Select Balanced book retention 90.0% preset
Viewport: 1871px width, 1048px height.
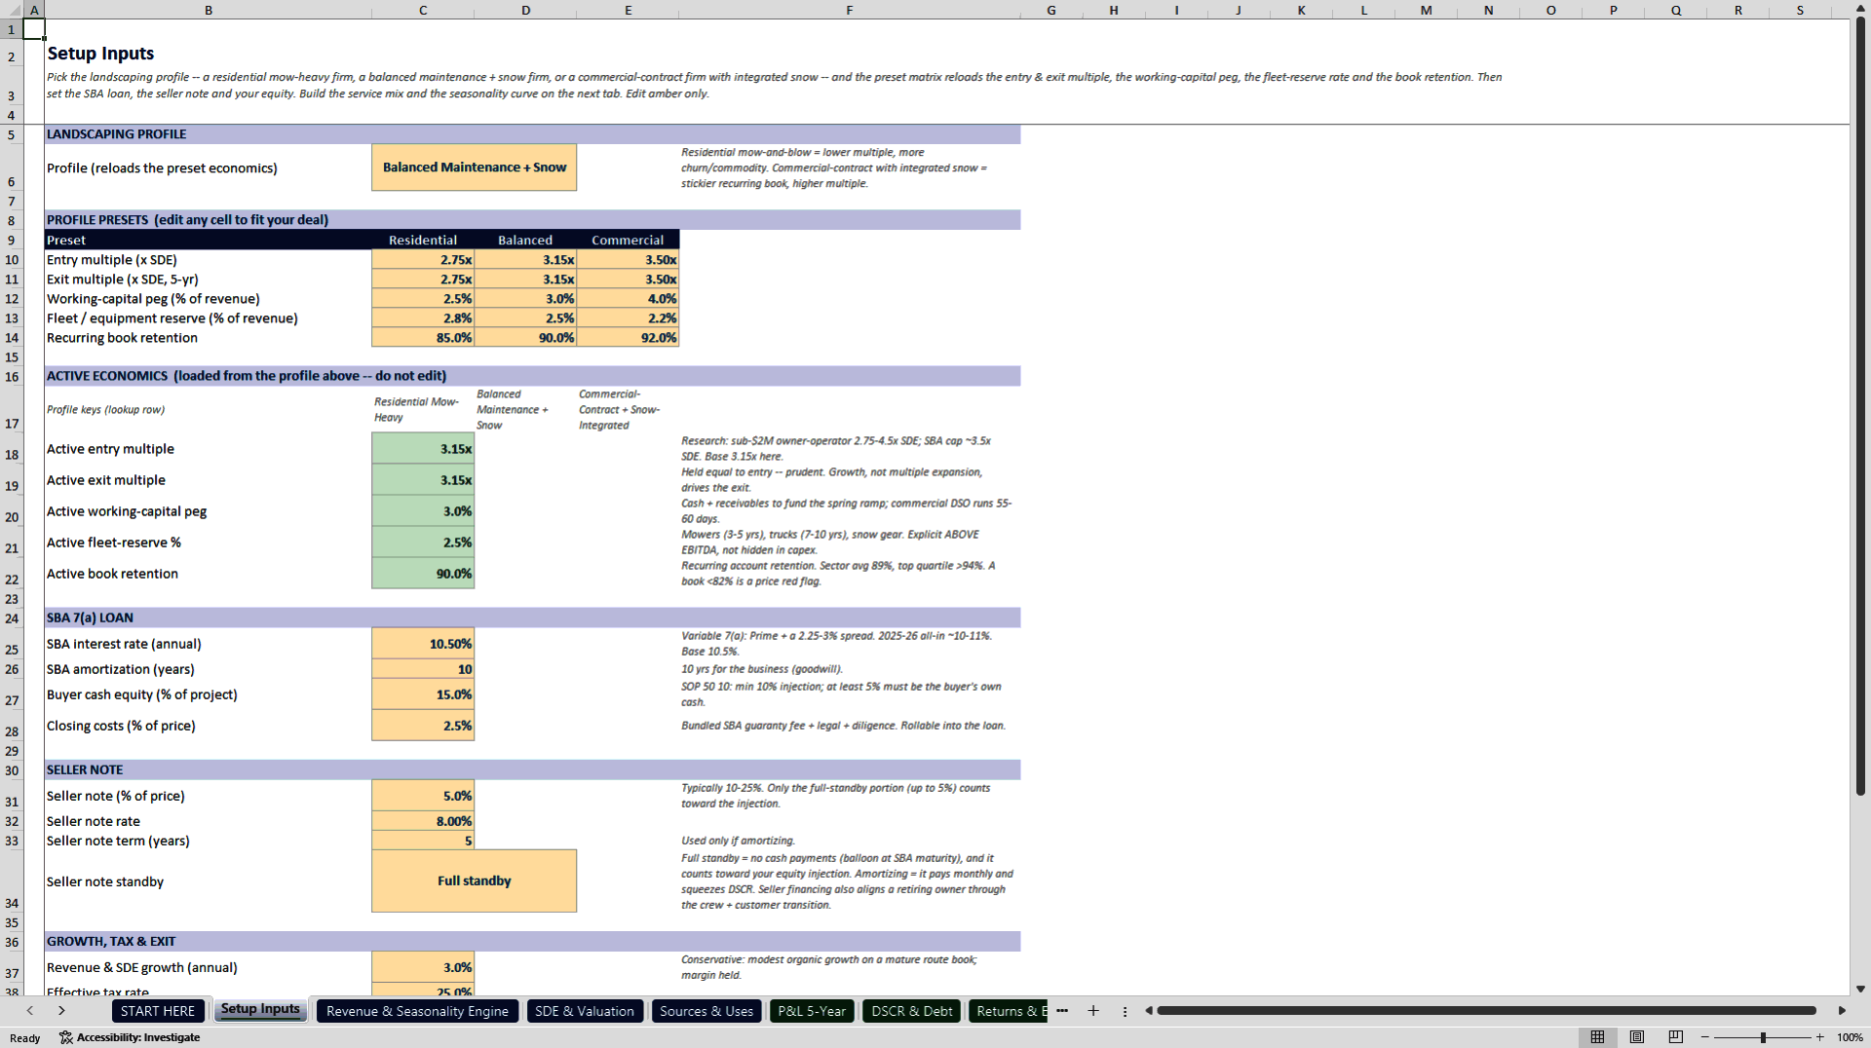525,338
